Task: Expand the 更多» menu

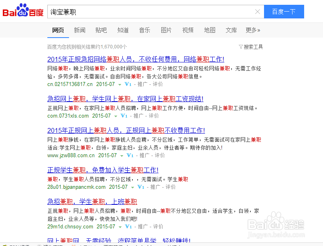Action: [x=253, y=30]
